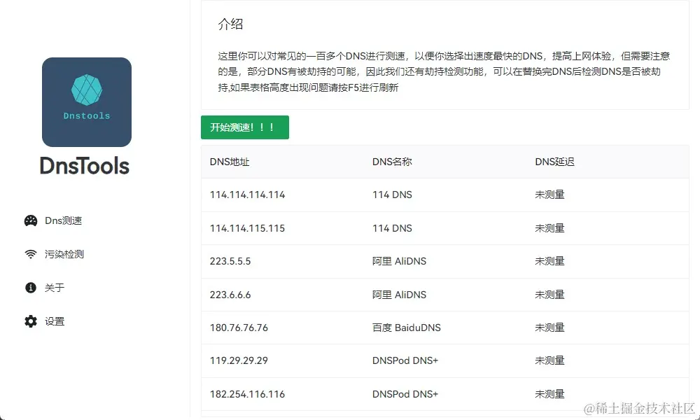
Task: Select the 119.29.29.29 address cell
Action: [239, 360]
